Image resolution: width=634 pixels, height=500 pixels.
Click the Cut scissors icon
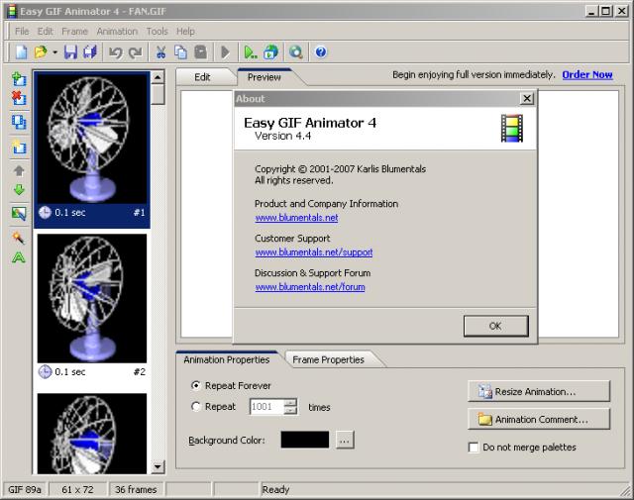pyautogui.click(x=160, y=51)
